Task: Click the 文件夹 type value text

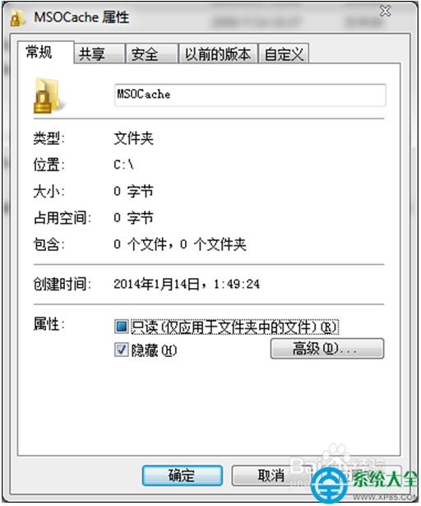Action: pyautogui.click(x=133, y=138)
